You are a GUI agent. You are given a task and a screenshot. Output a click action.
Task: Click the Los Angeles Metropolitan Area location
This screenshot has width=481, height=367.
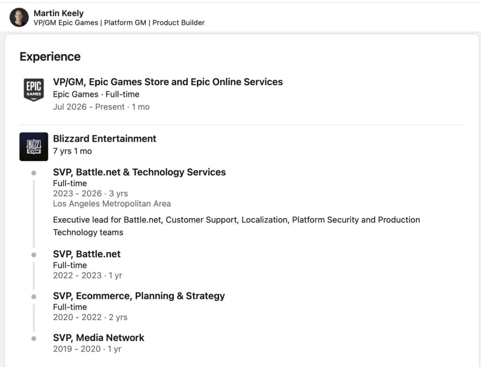click(x=112, y=204)
